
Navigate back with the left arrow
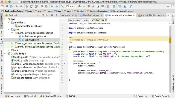pos(52,6)
